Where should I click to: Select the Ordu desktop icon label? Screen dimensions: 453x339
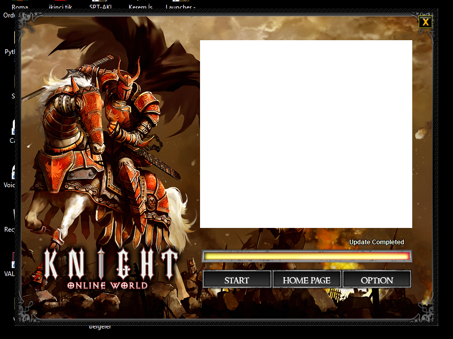pyautogui.click(x=9, y=15)
